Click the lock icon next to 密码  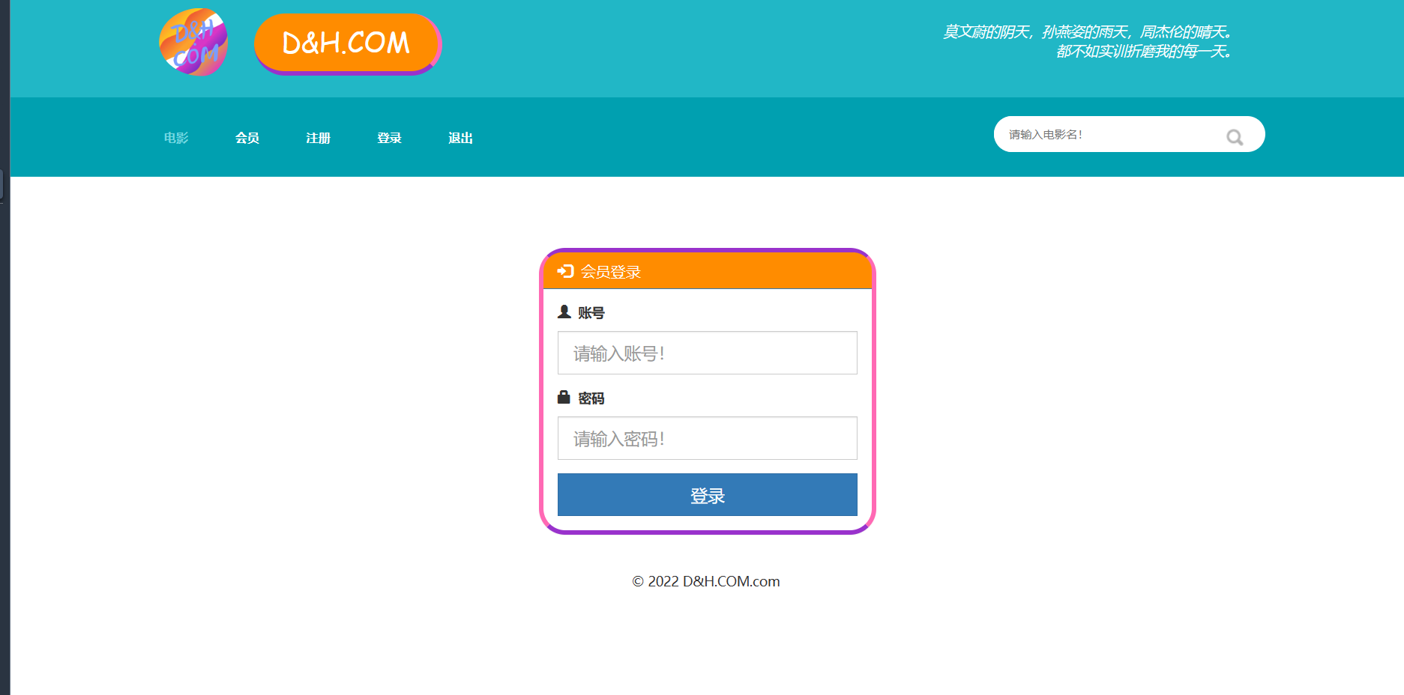tap(564, 397)
